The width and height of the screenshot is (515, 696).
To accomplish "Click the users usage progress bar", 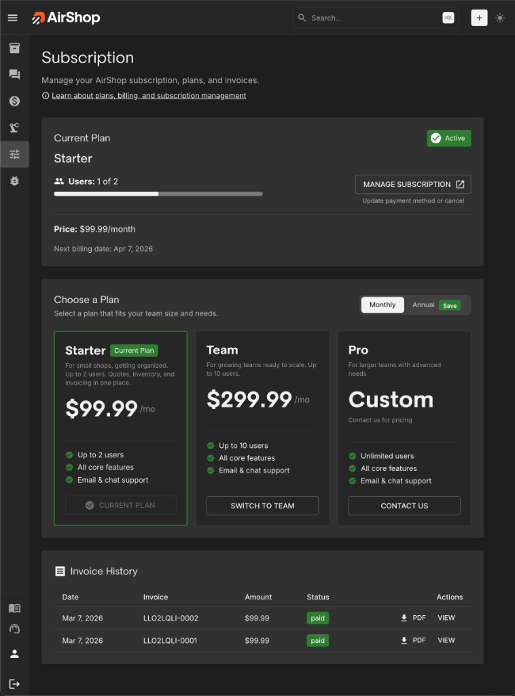I will pos(158,194).
